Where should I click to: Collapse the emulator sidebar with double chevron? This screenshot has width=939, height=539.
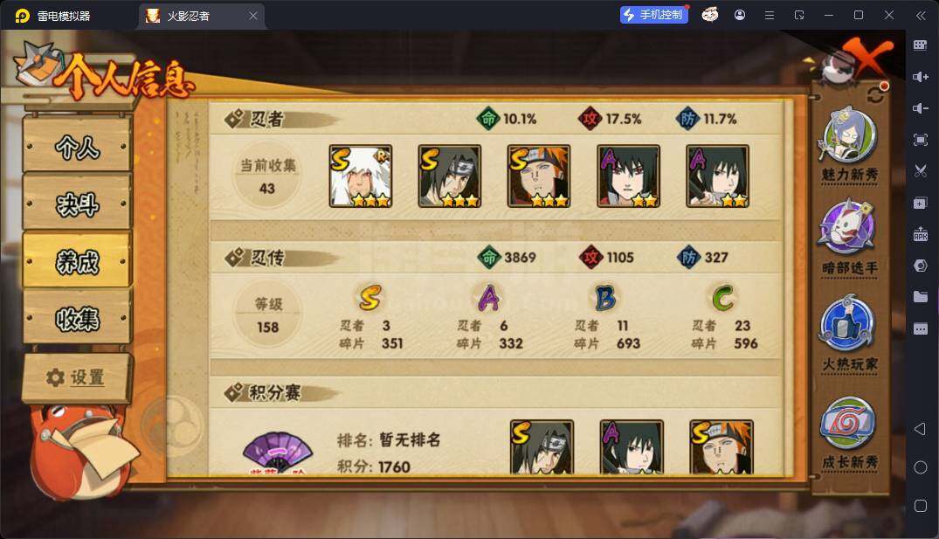coord(921,15)
